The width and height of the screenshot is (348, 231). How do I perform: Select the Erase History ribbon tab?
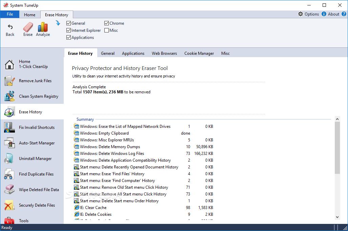pyautogui.click(x=57, y=15)
